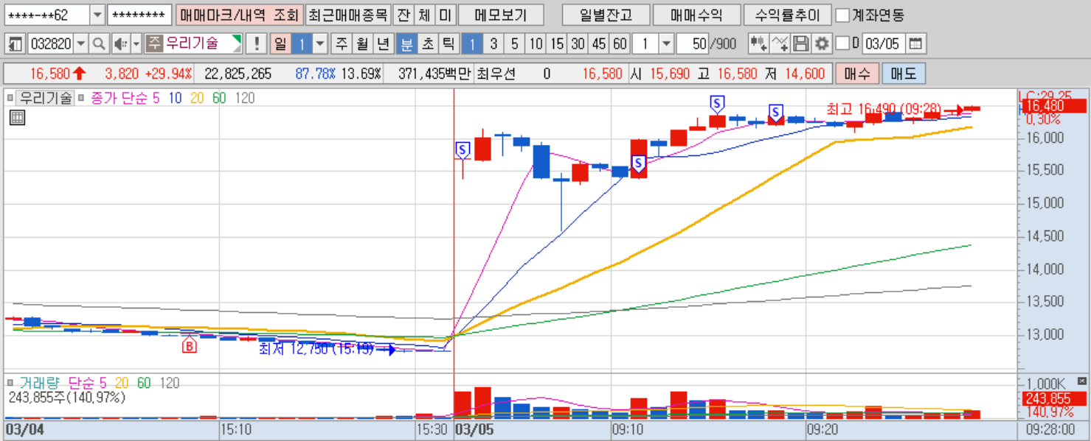Click the 체 executions button
The image size is (1091, 441).
(423, 15)
